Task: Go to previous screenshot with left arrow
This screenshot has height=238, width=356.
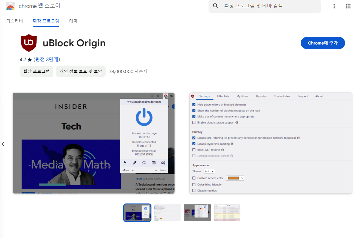Action: point(3,144)
